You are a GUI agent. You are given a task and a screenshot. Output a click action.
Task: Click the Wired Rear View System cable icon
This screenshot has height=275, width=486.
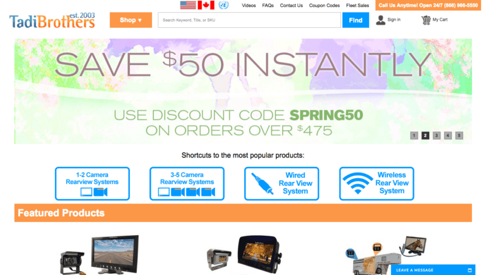[262, 183]
